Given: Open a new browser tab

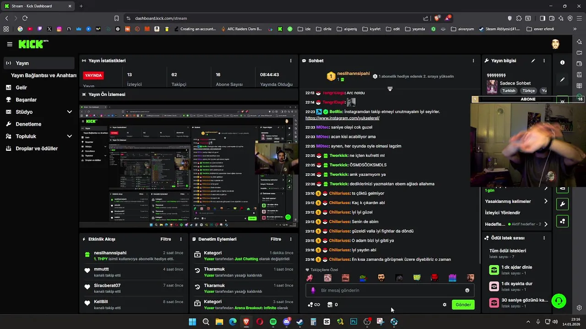Looking at the screenshot, I should [81, 6].
